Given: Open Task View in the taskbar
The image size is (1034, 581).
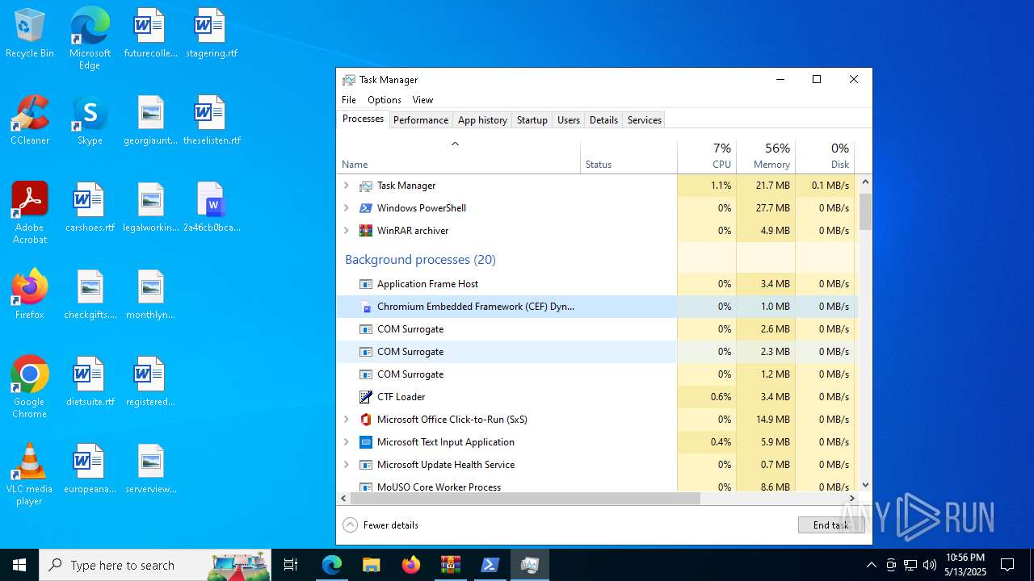Looking at the screenshot, I should [291, 565].
